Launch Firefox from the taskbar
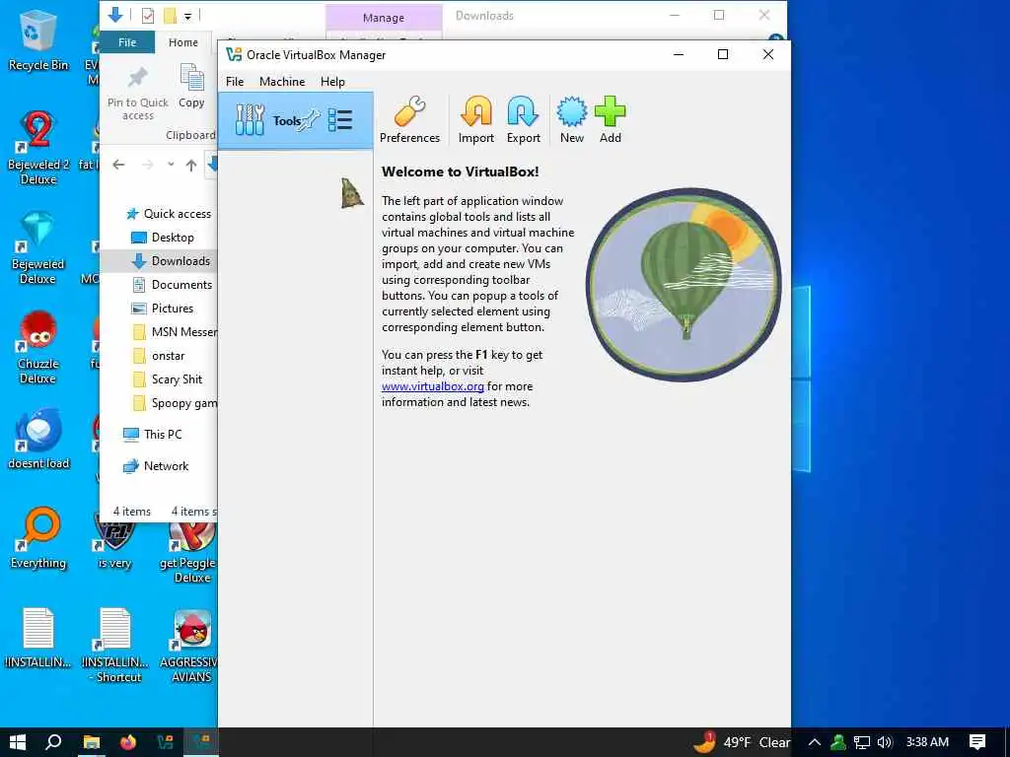Image resolution: width=1010 pixels, height=757 pixels. pos(128,742)
